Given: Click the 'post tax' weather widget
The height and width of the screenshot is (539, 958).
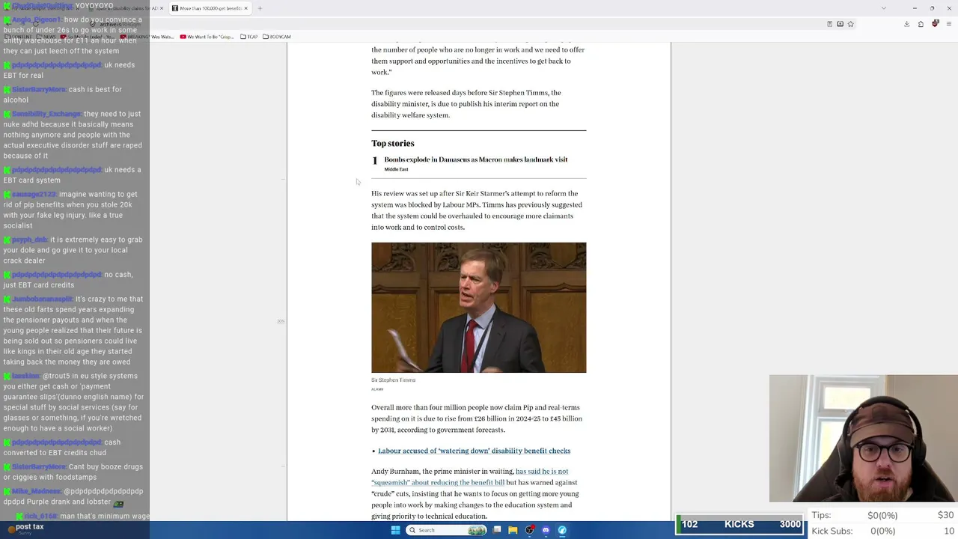Looking at the screenshot, I should click(25, 529).
